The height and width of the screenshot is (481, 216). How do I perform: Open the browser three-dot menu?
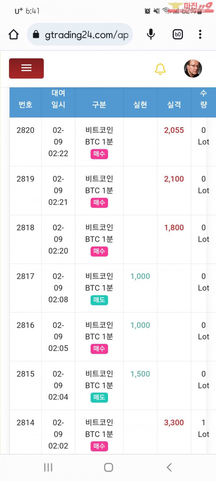click(200, 35)
